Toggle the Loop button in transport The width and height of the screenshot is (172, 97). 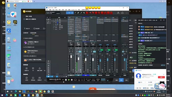pos(75,80)
